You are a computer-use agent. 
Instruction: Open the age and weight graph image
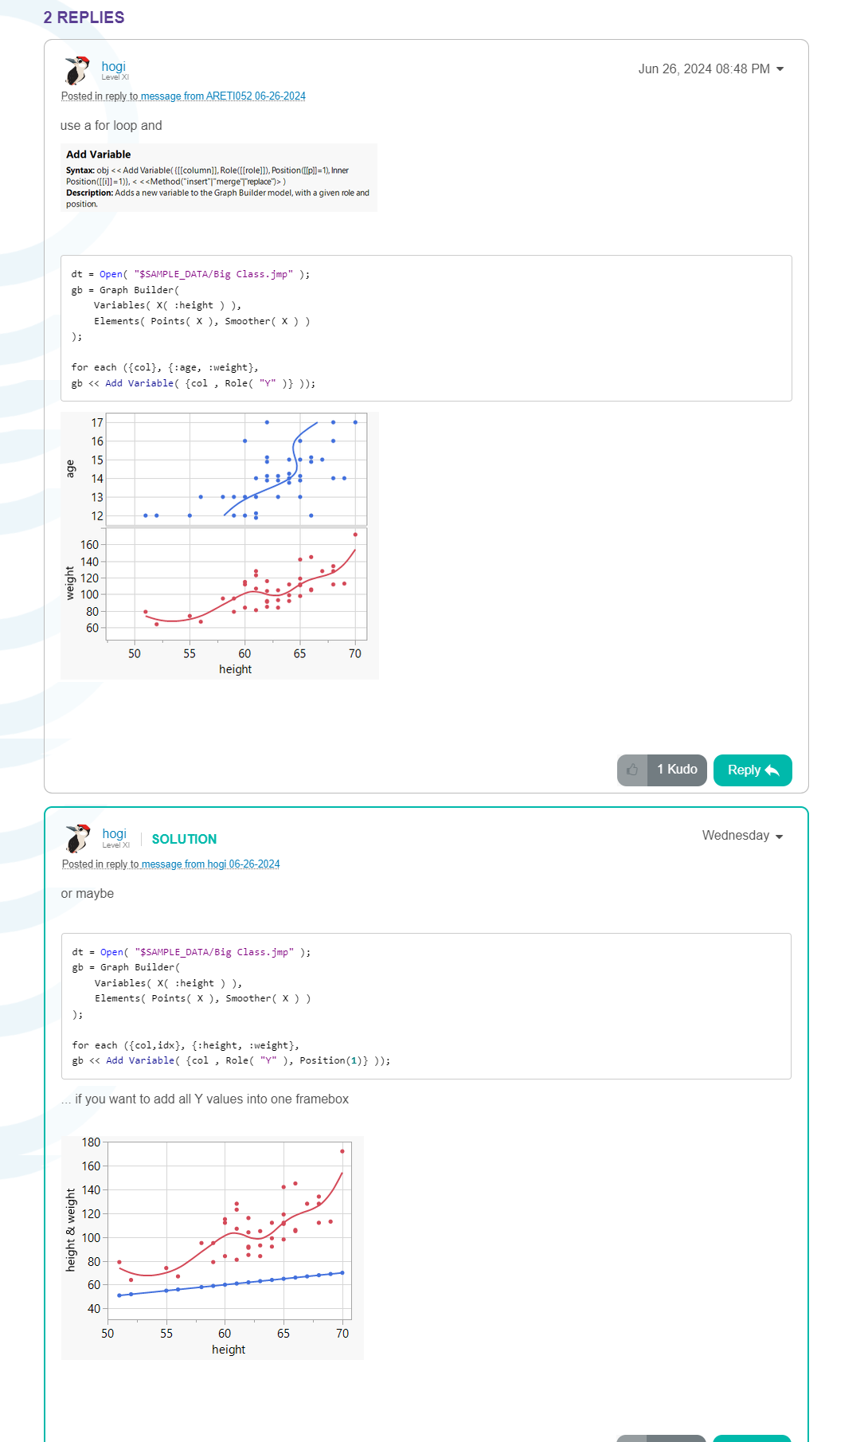click(219, 546)
